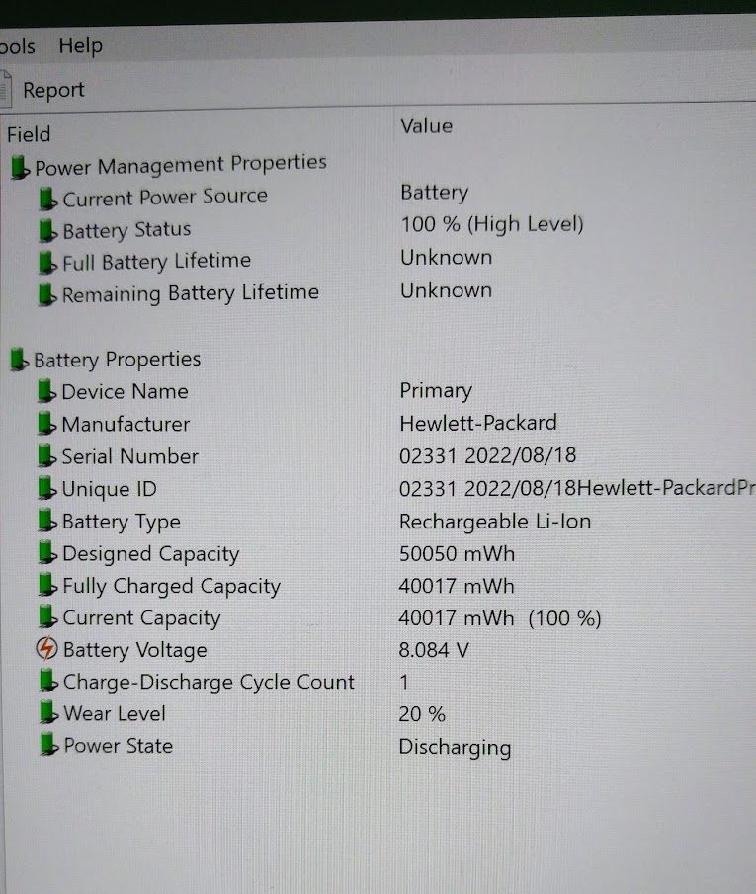
Task: Click the 'Battery' power source value
Action: click(434, 193)
